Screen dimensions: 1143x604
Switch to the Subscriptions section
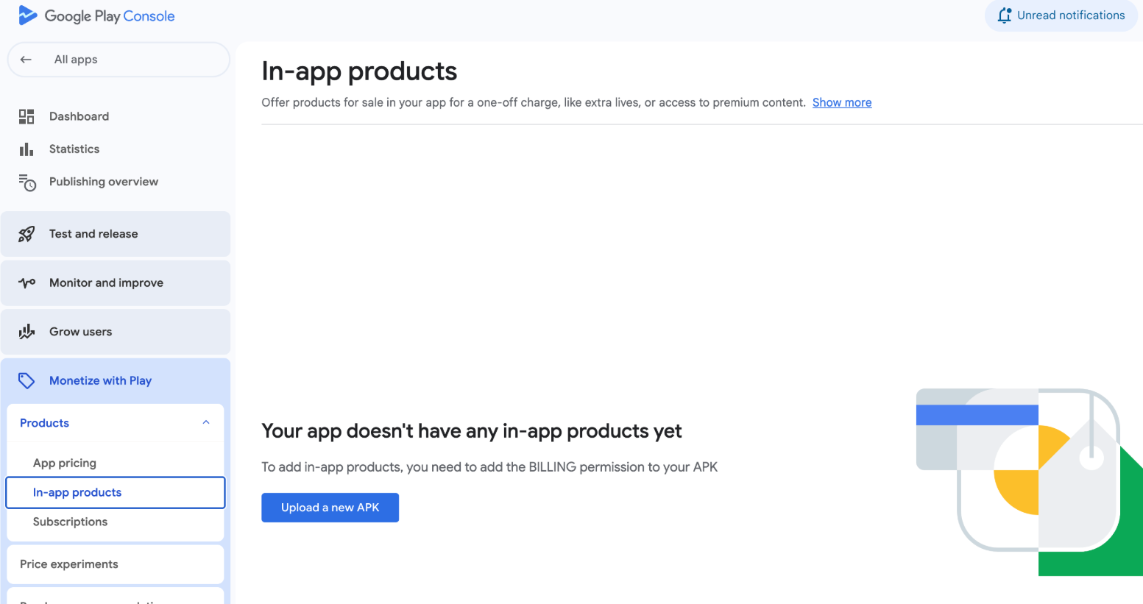70,522
